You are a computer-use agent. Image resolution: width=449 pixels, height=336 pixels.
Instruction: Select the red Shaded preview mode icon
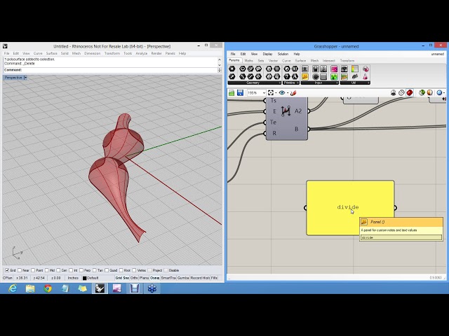pos(410,92)
